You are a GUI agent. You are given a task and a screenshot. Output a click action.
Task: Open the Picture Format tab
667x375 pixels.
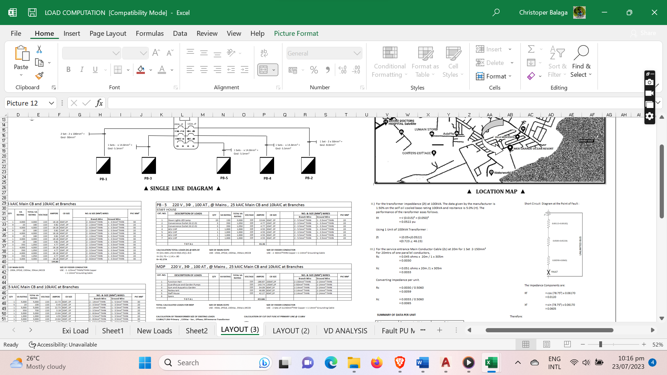[296, 33]
